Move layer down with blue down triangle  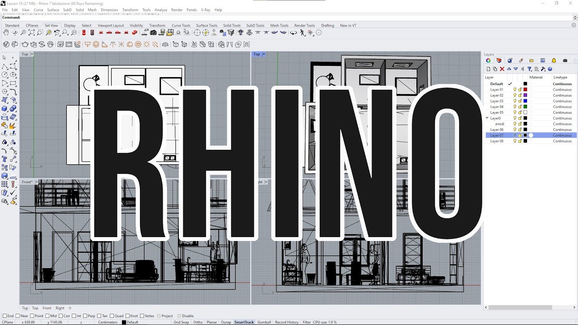click(x=516, y=69)
